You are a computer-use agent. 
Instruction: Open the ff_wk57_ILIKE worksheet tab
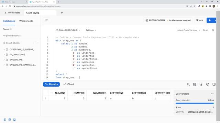point(40,13)
